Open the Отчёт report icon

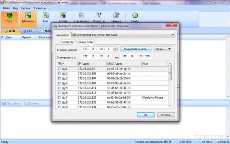pos(63,16)
